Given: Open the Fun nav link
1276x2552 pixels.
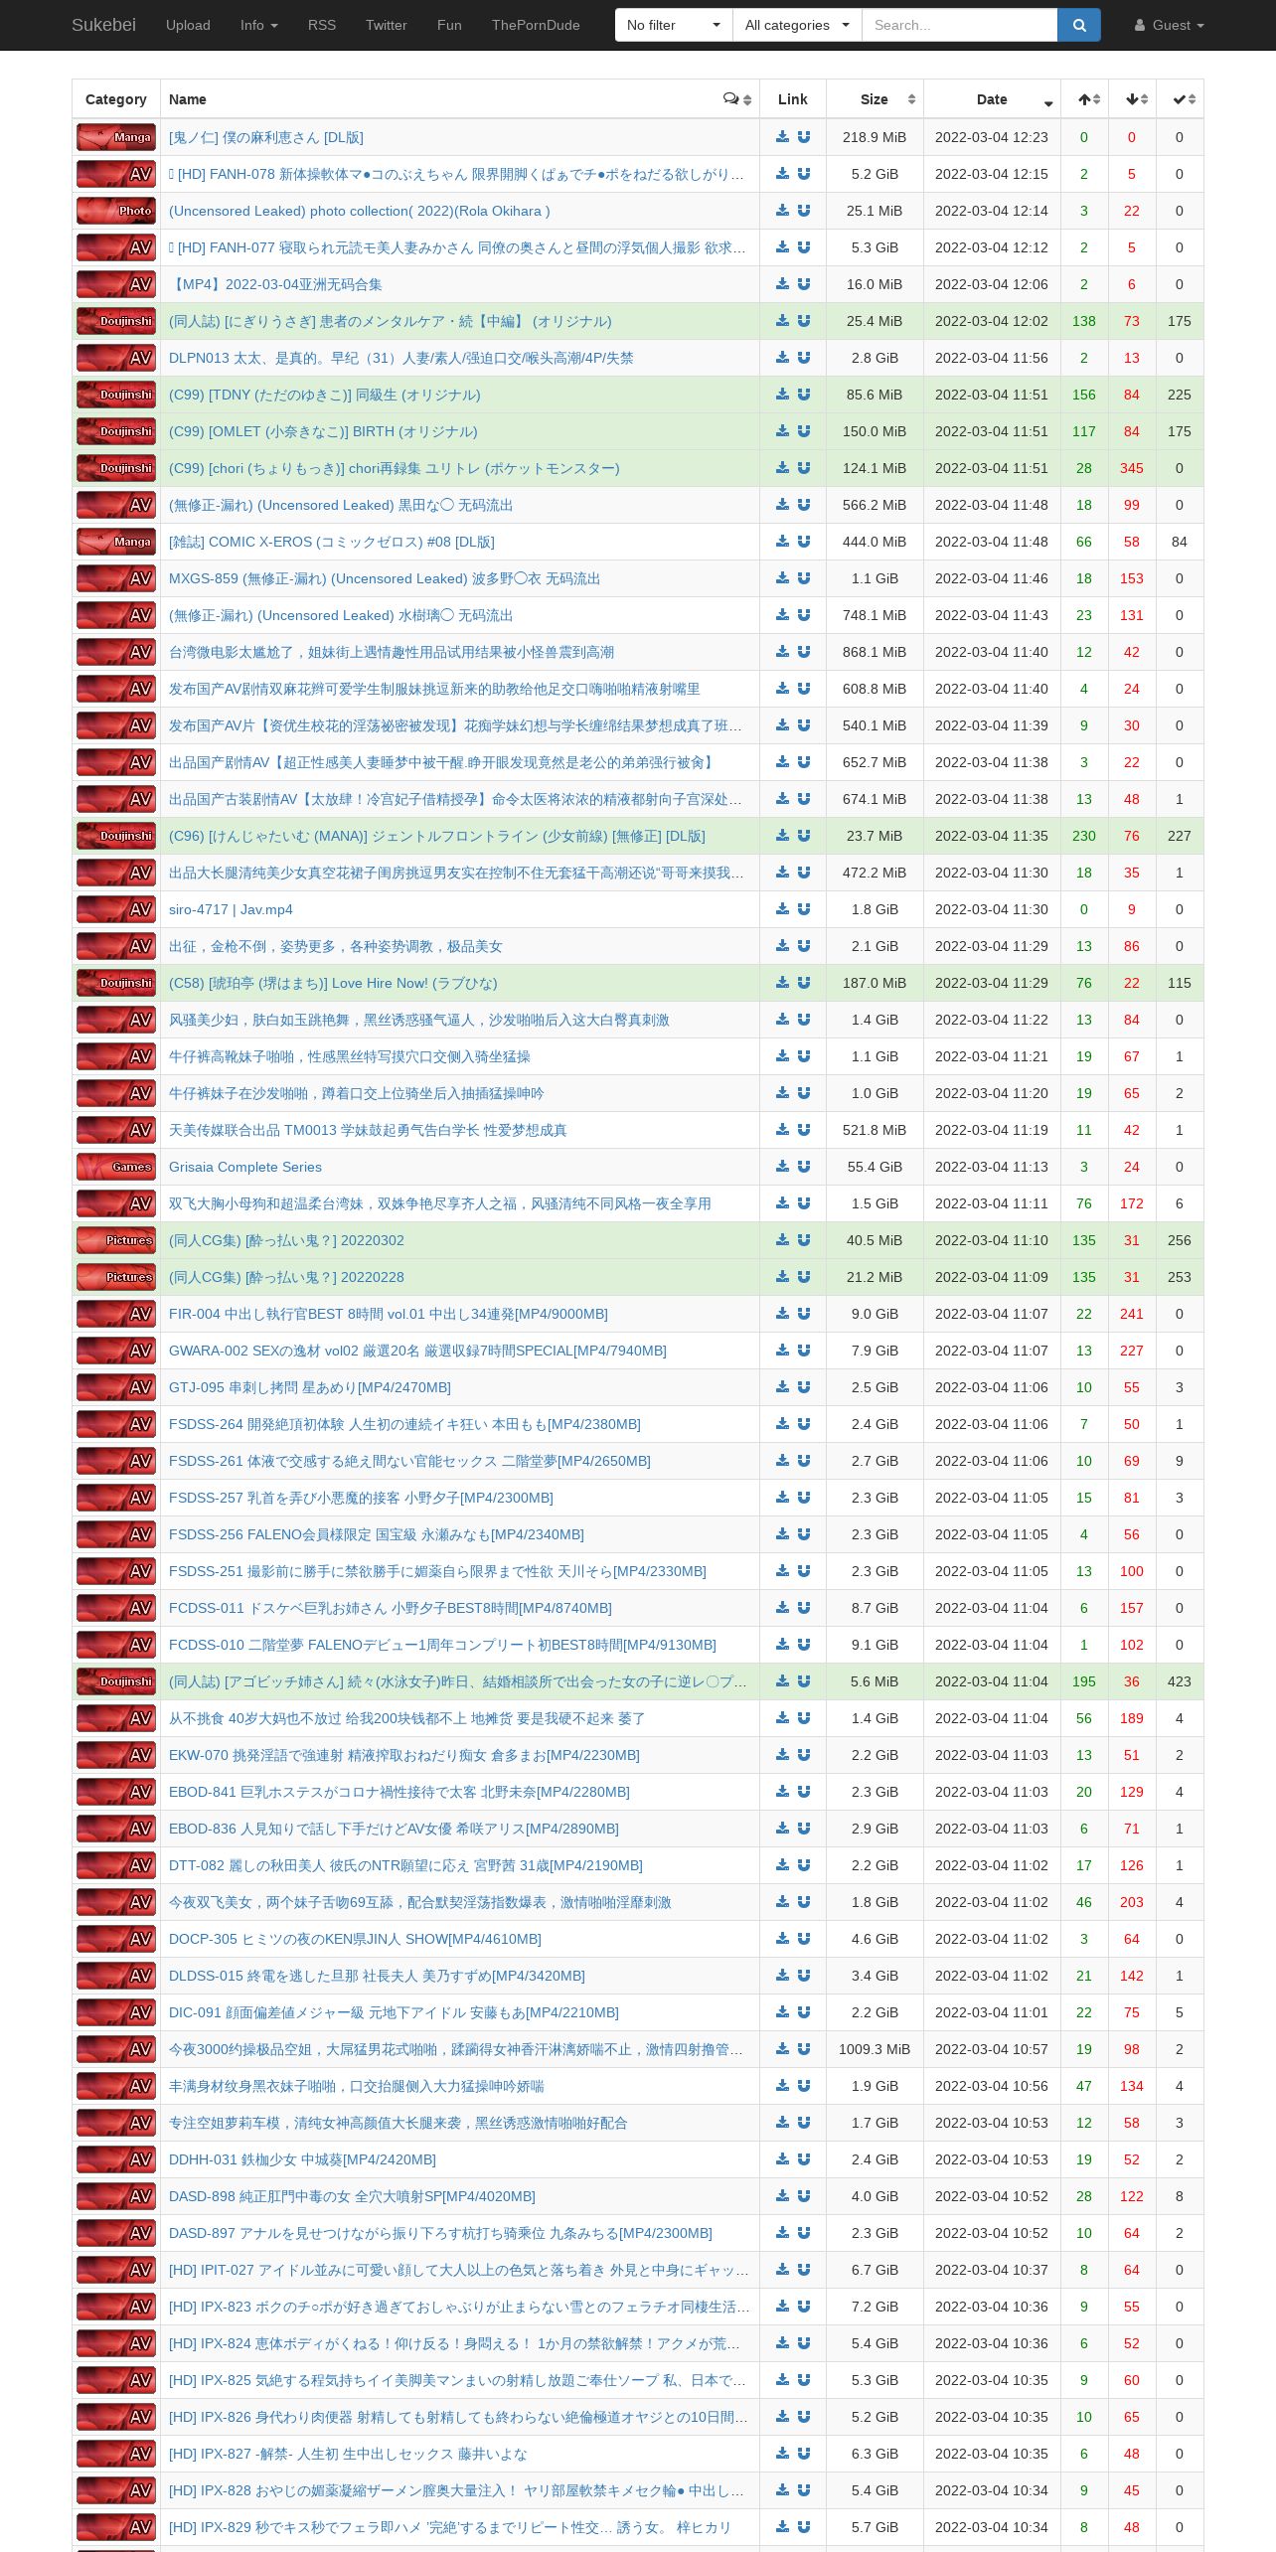Looking at the screenshot, I should pos(449,25).
